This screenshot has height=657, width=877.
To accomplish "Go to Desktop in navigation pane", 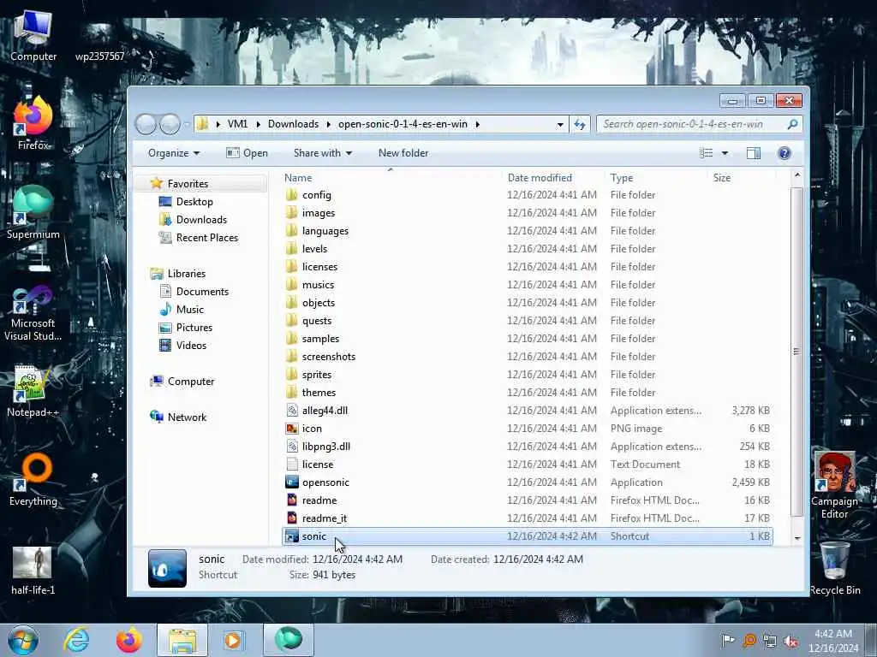I will [x=194, y=202].
